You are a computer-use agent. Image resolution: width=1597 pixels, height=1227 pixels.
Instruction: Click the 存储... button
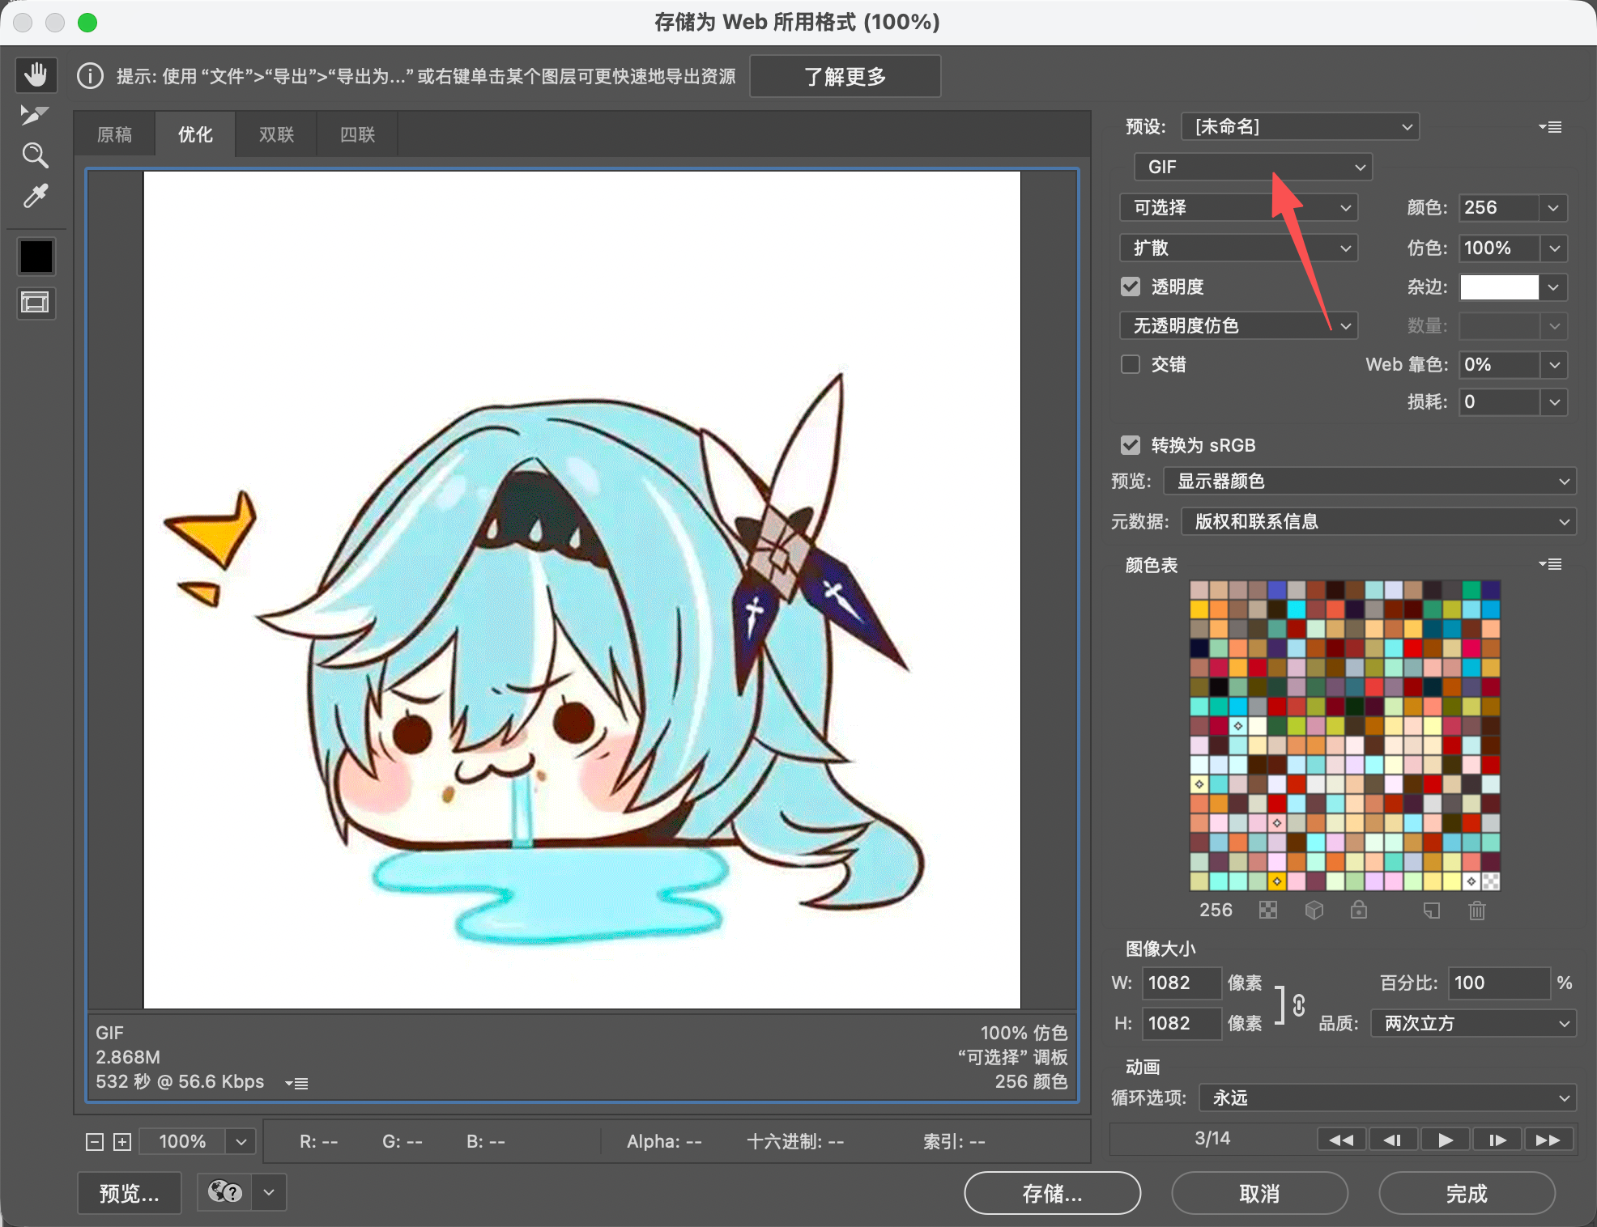tap(1053, 1193)
